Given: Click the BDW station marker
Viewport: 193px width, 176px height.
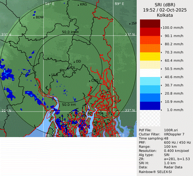Looking at the screenshot, I should pyautogui.click(x=34, y=18).
